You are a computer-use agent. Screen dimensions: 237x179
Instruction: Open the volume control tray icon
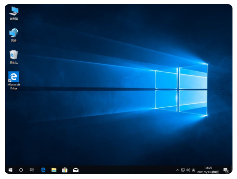coord(188,170)
